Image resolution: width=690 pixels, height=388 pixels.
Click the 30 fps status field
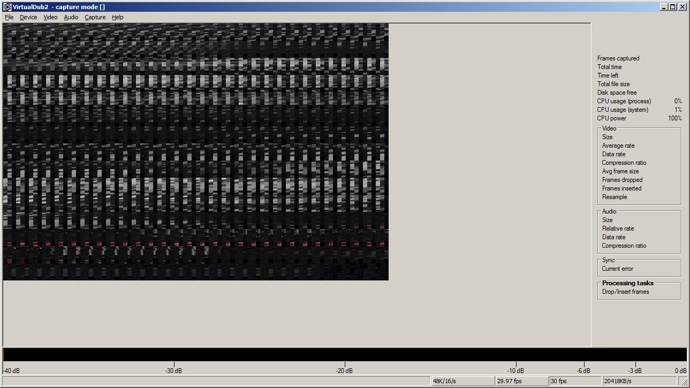pos(575,381)
